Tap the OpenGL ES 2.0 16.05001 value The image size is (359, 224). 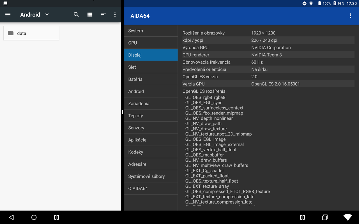pos(275,84)
